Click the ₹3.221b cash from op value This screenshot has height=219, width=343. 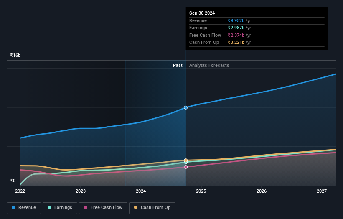click(x=236, y=43)
